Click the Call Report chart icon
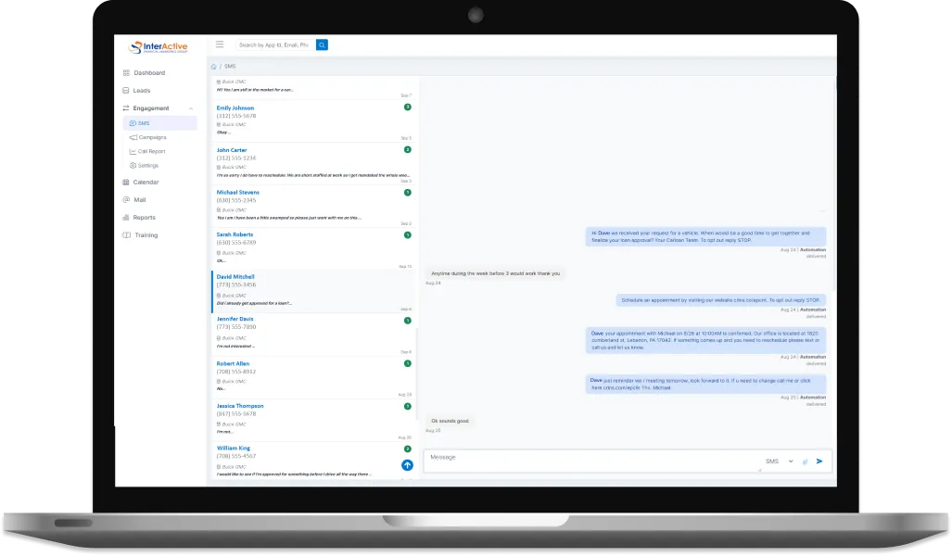The image size is (952, 556). pos(133,151)
